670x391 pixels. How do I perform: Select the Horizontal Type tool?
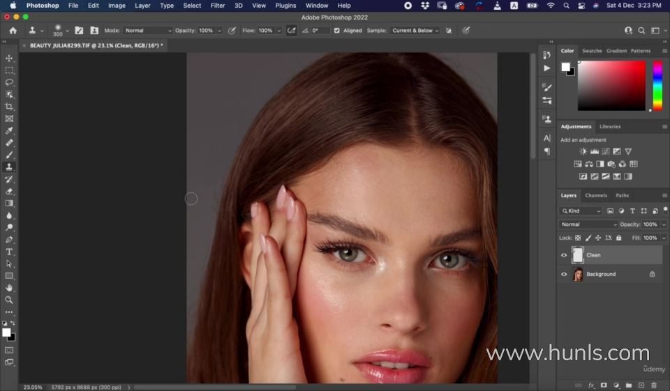[x=9, y=252]
